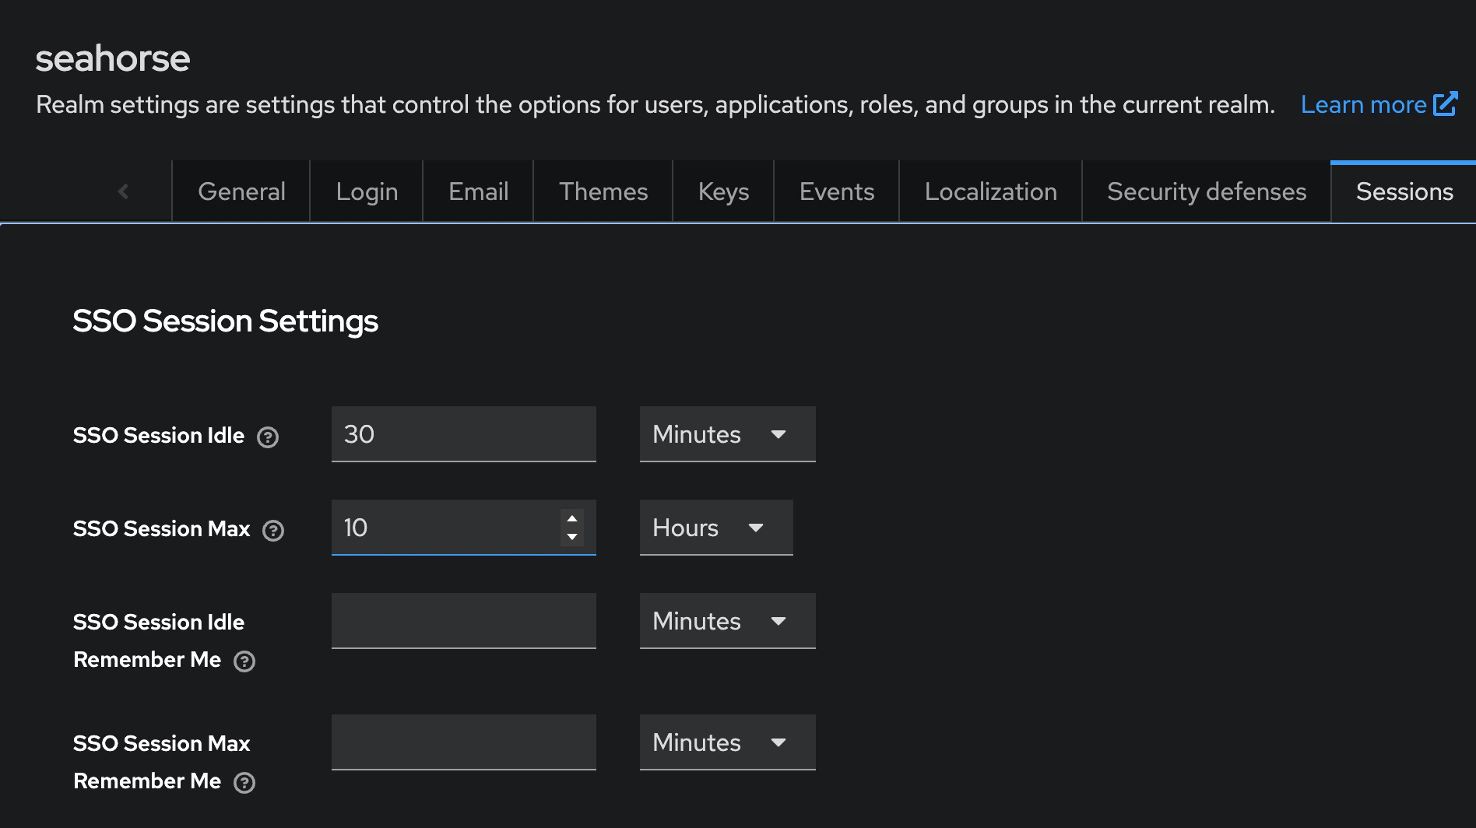Expand the Hours dropdown for SSO Session Max

pos(715,528)
